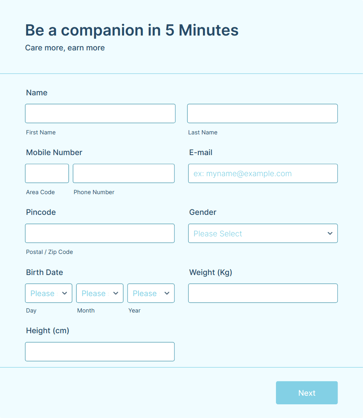Click the Pincode postal code field
This screenshot has height=418, width=363.
pos(100,233)
